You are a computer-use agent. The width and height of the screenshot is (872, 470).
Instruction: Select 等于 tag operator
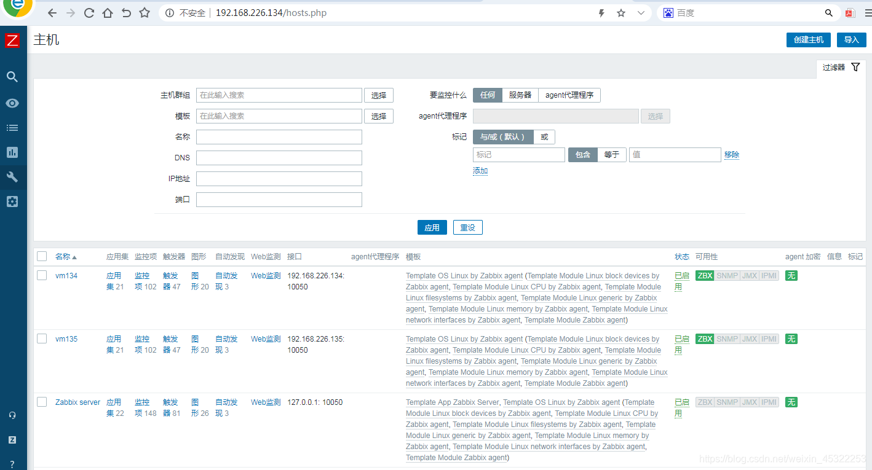612,155
